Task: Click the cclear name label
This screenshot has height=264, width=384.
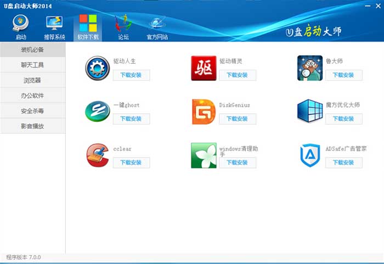Action: (x=122, y=149)
